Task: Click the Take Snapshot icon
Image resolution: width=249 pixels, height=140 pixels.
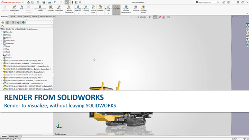Action: pos(136,9)
